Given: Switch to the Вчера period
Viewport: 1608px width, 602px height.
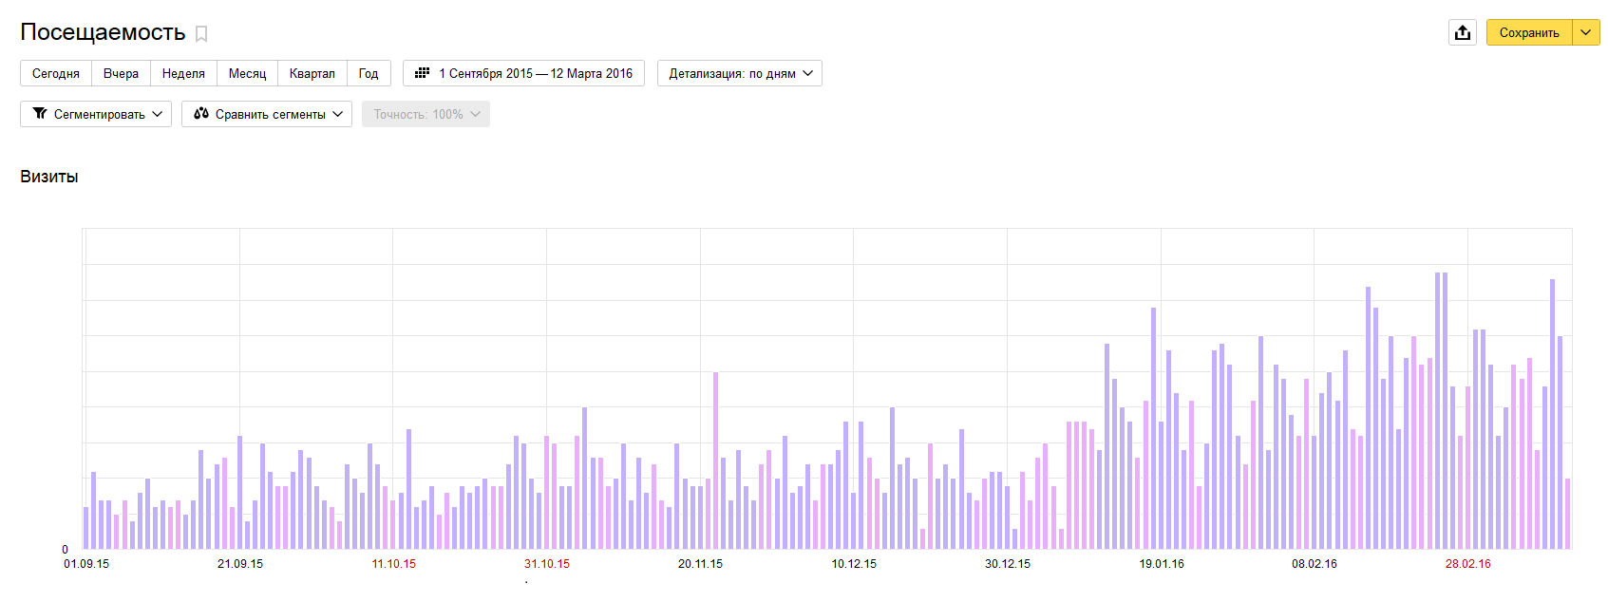Looking at the screenshot, I should [121, 73].
